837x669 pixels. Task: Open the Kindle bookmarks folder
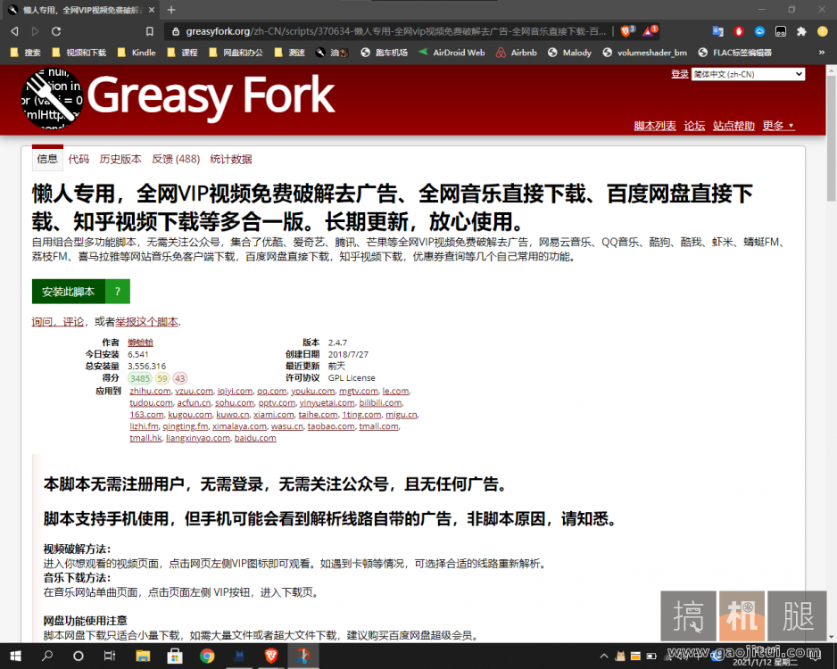click(x=137, y=53)
